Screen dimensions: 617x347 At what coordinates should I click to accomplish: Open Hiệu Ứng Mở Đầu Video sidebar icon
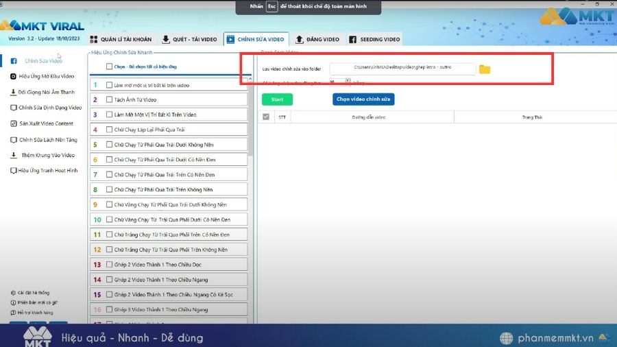click(14, 76)
